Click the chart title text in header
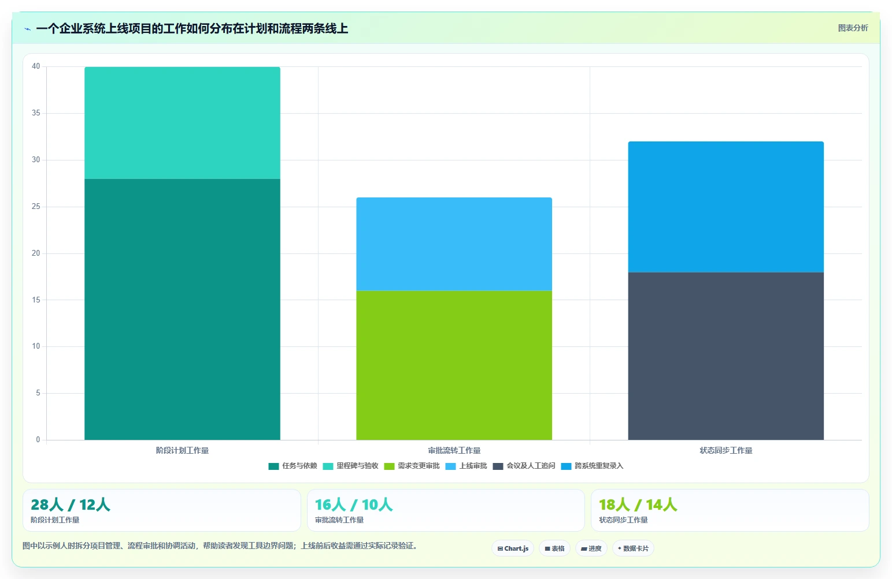 pyautogui.click(x=192, y=28)
